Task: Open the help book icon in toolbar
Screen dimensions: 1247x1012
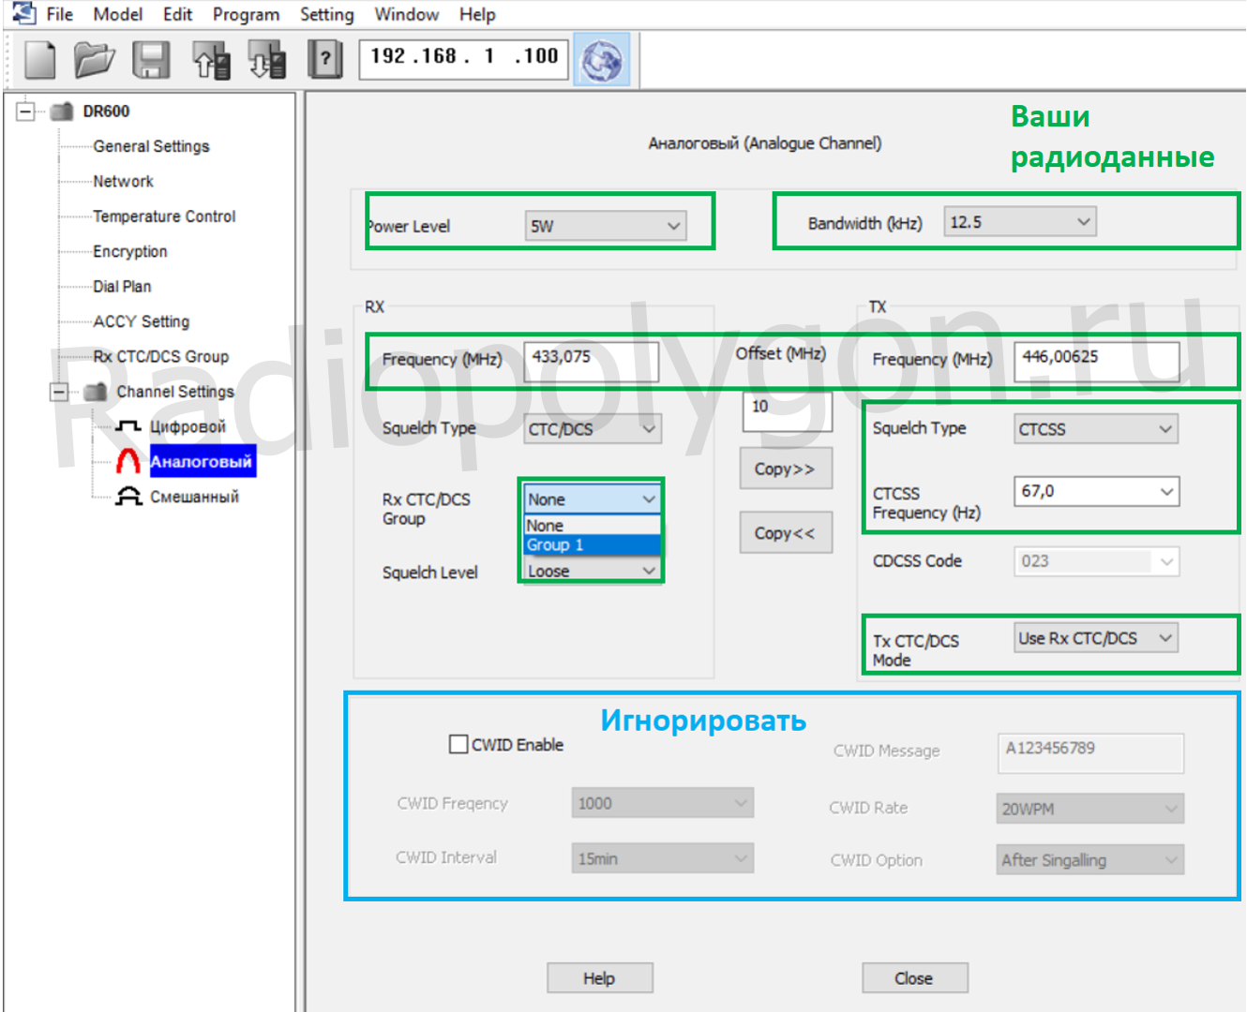Action: (324, 61)
